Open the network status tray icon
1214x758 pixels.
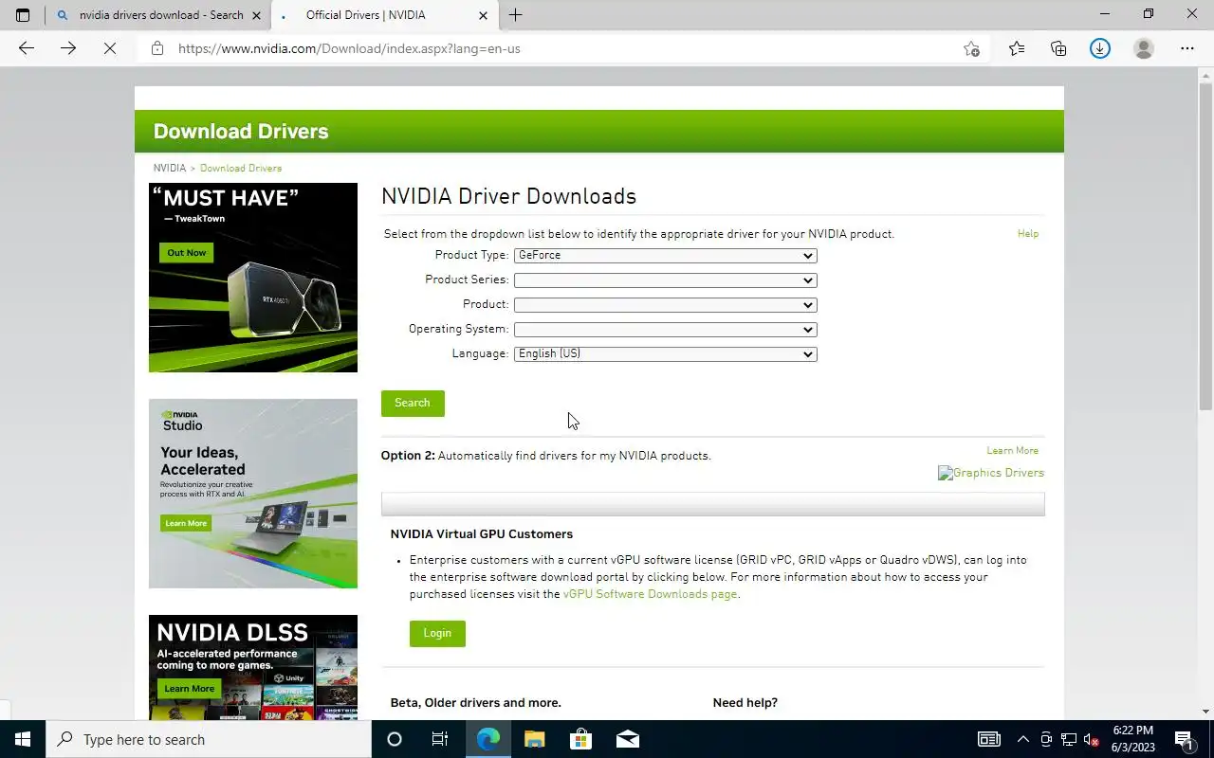1069,739
